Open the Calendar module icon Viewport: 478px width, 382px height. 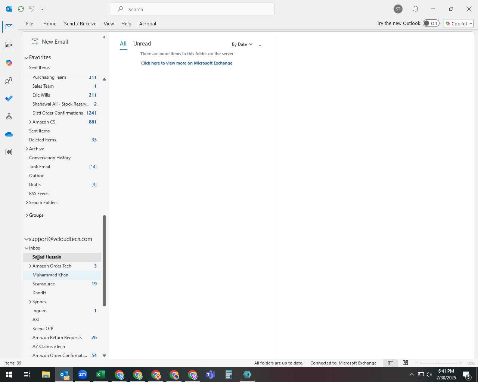point(9,45)
